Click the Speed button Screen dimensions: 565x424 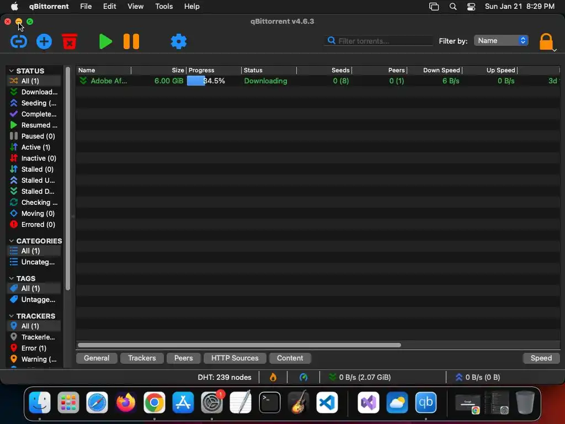tap(541, 358)
